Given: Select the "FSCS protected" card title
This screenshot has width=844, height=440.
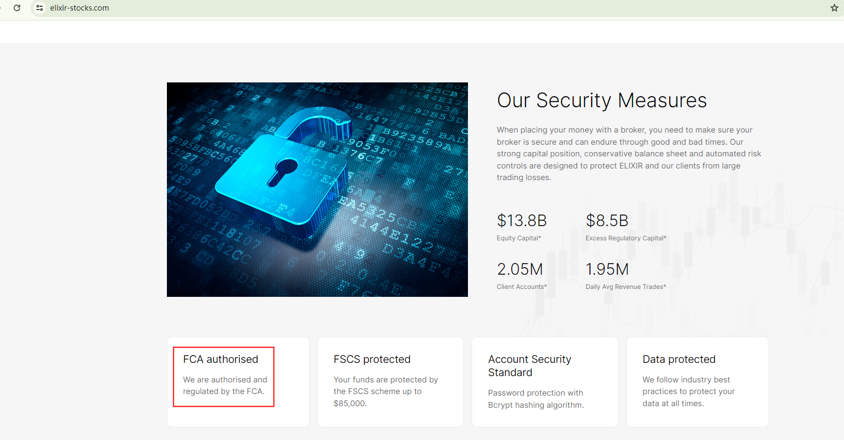Looking at the screenshot, I should (x=372, y=359).
